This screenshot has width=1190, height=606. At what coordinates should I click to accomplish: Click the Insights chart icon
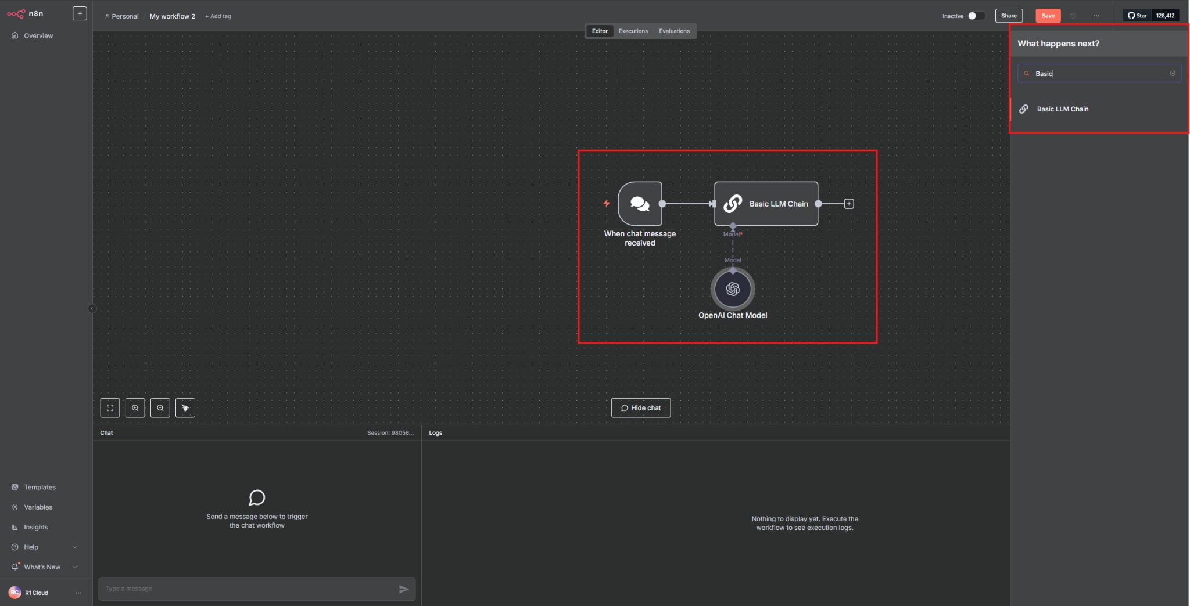point(15,528)
